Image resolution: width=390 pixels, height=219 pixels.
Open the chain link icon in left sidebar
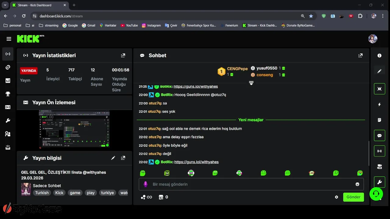click(8, 67)
